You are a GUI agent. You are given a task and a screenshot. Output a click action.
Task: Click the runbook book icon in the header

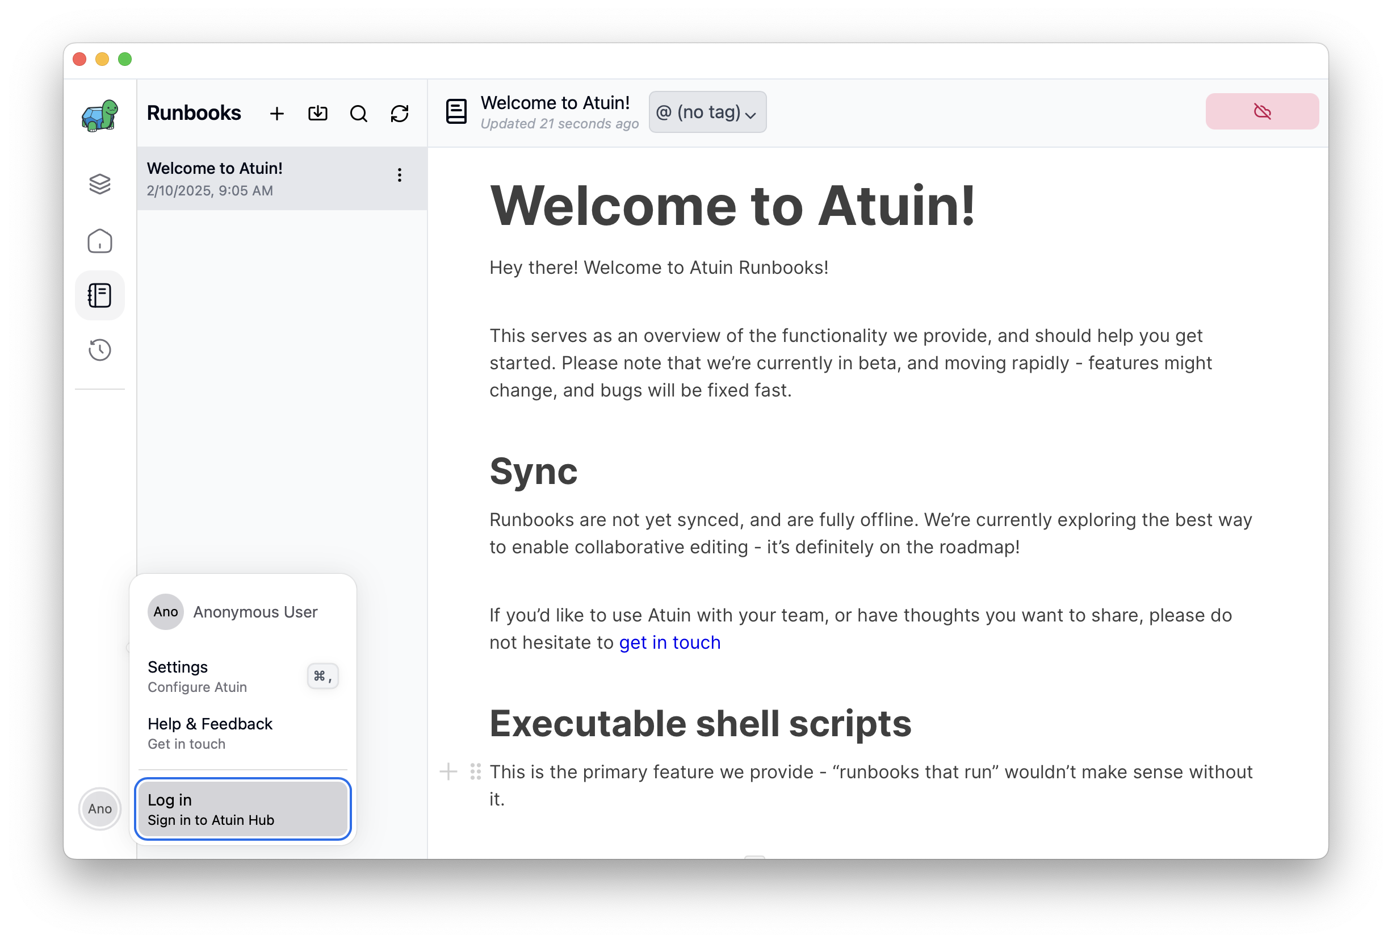click(x=456, y=111)
